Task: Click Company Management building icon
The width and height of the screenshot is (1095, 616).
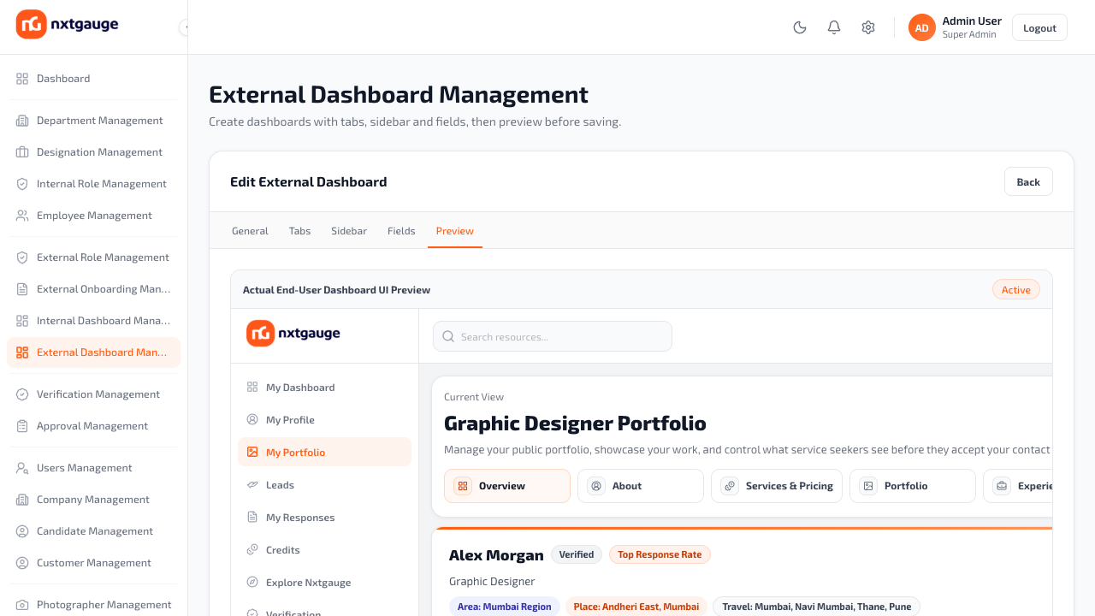Action: 22,500
